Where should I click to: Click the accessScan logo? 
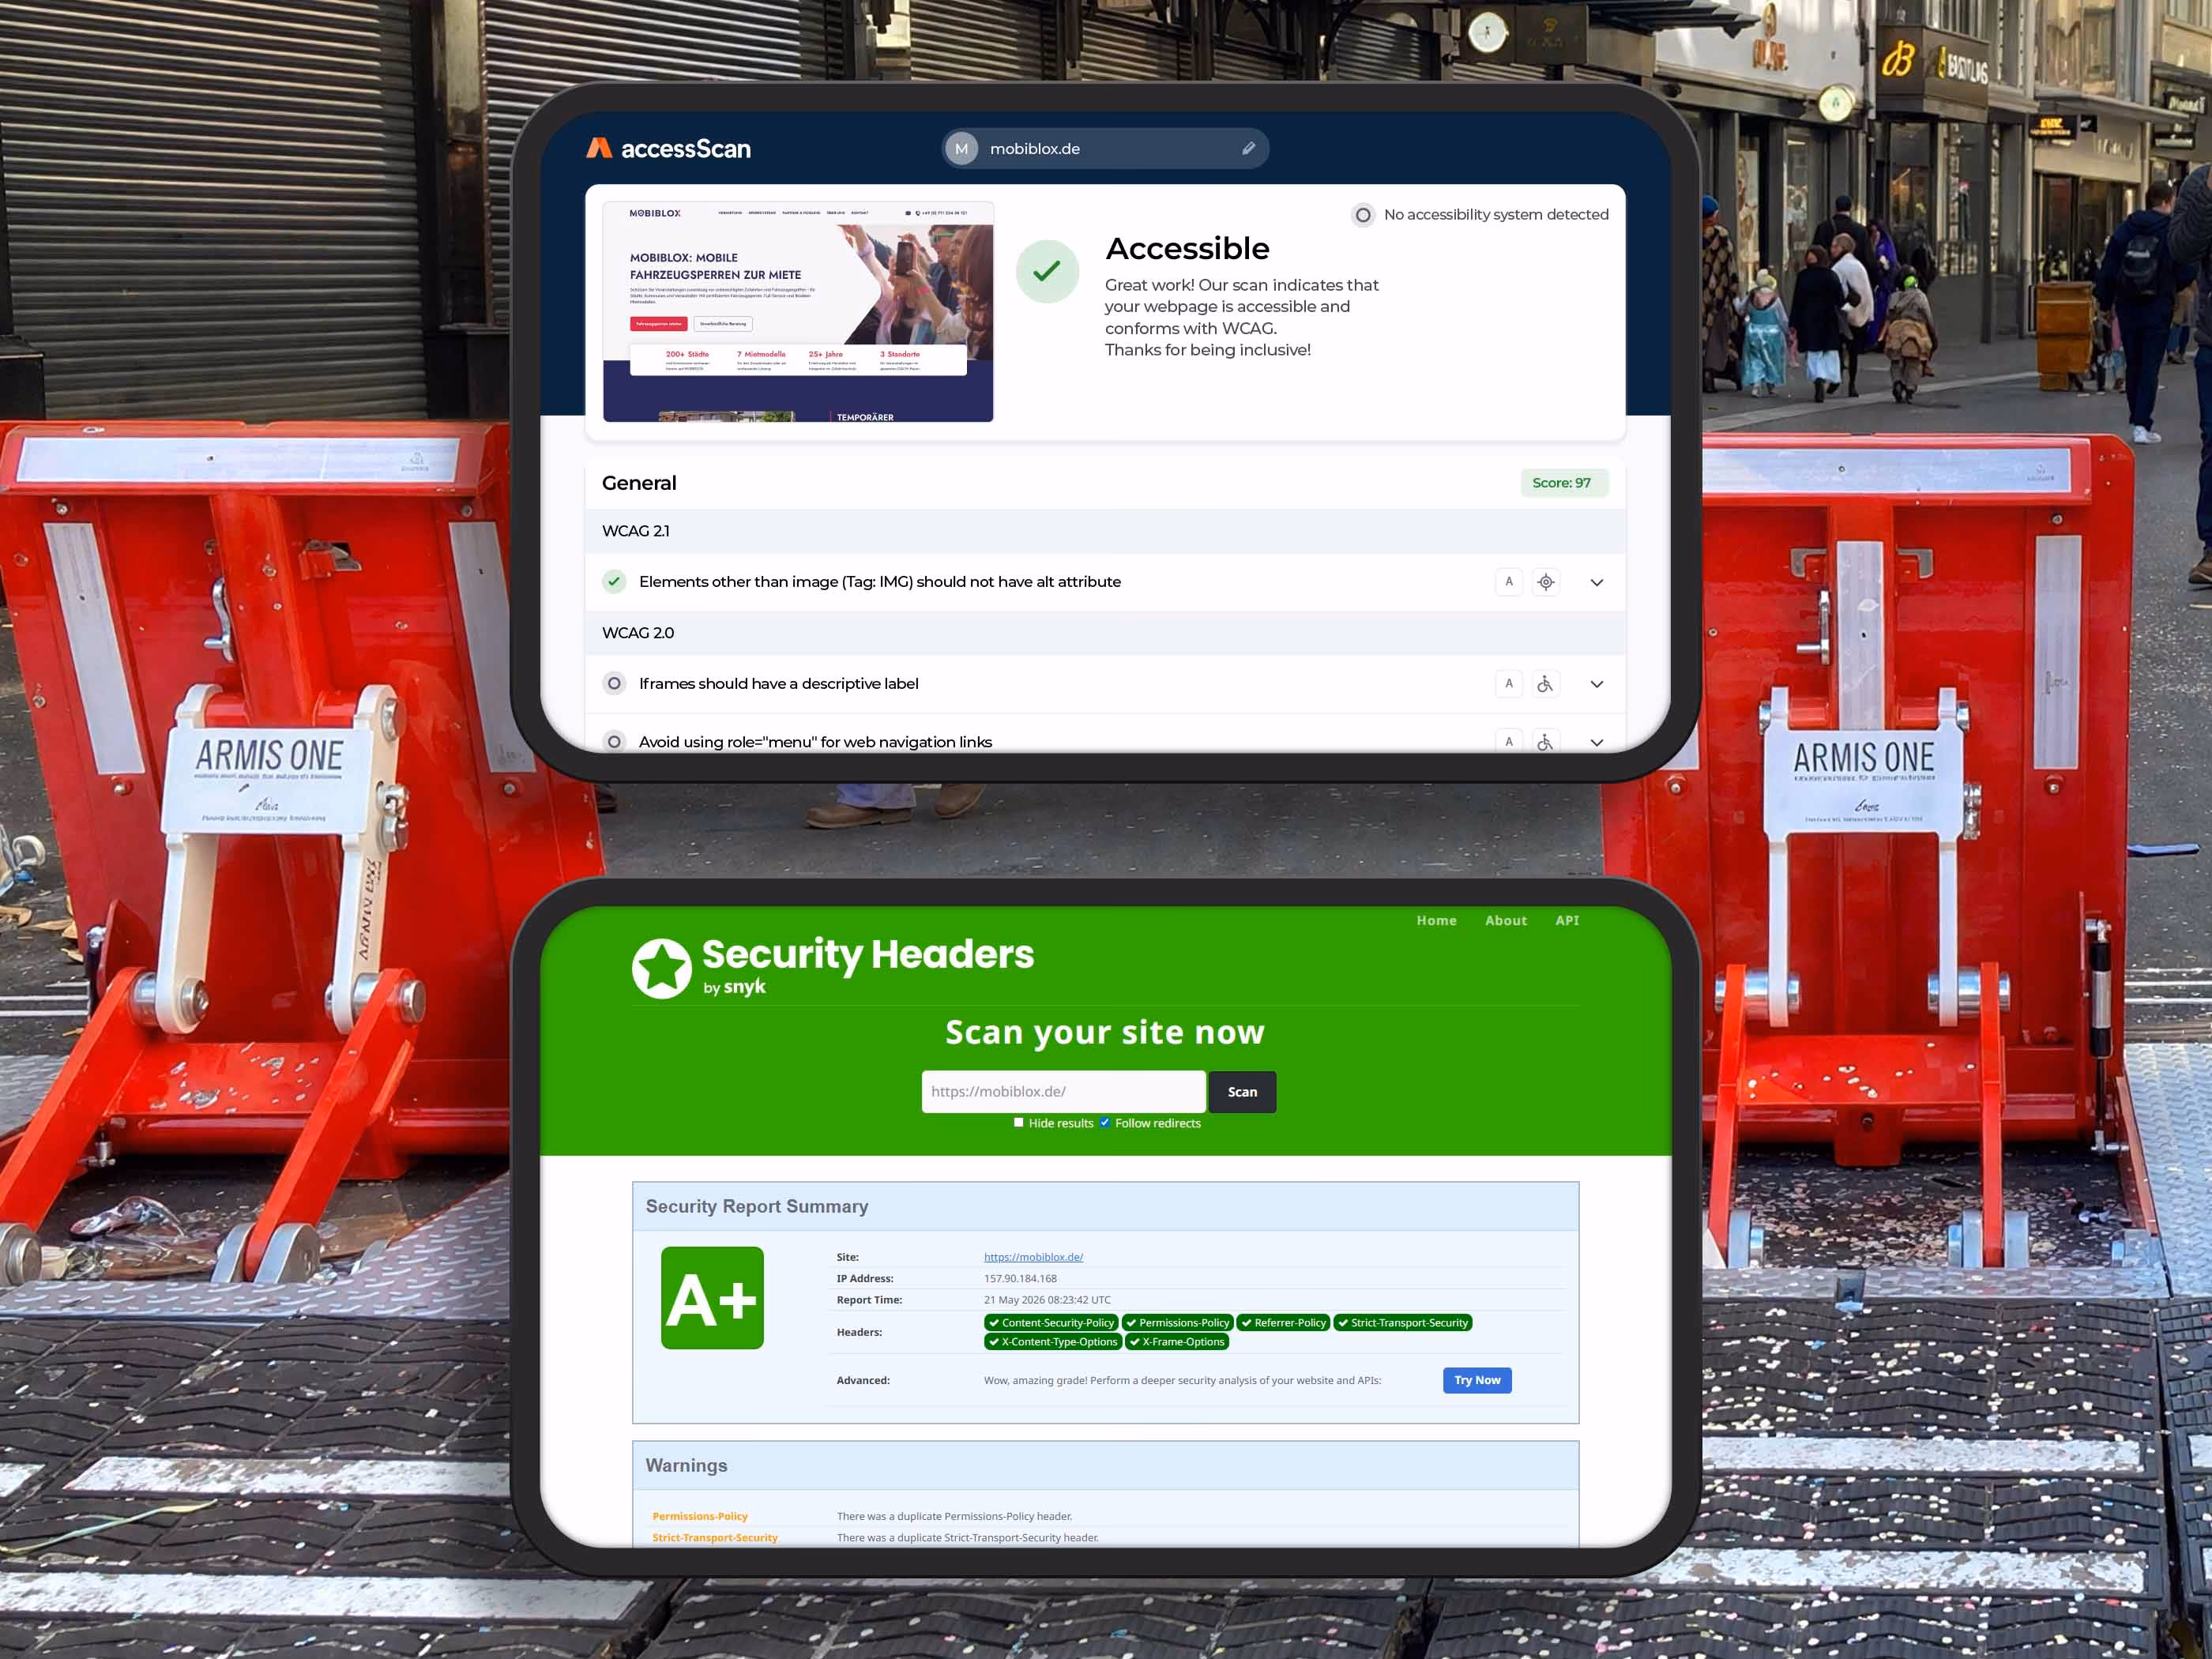coord(668,148)
